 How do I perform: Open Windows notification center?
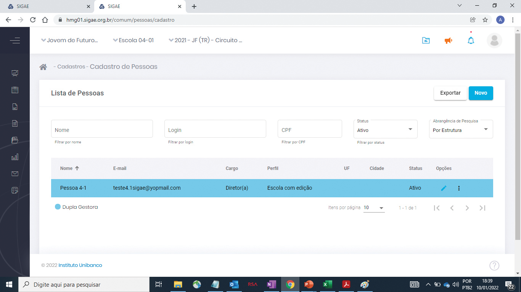point(509,284)
